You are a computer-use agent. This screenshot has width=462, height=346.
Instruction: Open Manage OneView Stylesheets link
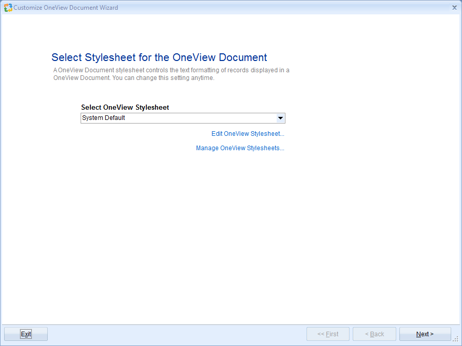[240, 148]
